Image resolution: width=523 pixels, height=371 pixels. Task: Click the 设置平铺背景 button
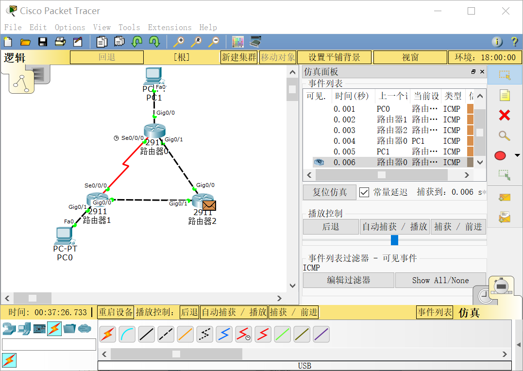point(334,57)
